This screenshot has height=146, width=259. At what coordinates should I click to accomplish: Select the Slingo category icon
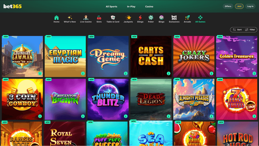pos(140,17)
